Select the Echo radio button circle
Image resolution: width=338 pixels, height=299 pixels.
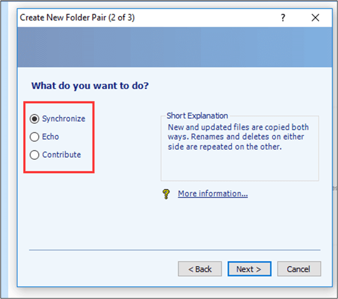[34, 137]
